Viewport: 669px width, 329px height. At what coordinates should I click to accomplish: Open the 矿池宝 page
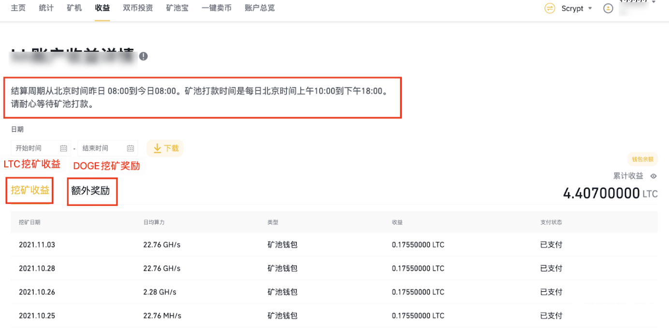click(177, 8)
